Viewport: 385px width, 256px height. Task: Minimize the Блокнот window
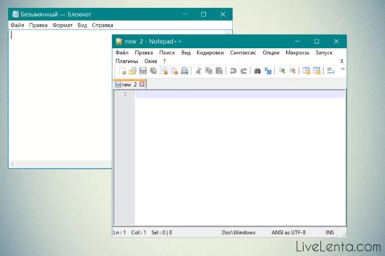(185, 14)
